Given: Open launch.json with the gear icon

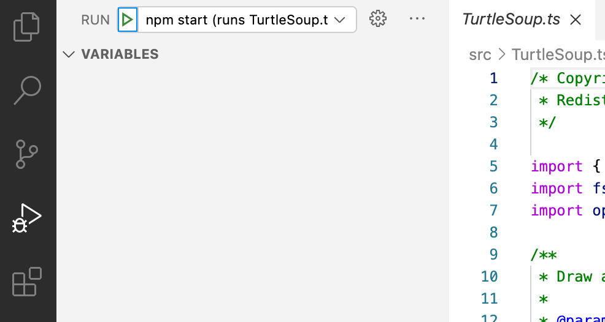Looking at the screenshot, I should pyautogui.click(x=378, y=19).
